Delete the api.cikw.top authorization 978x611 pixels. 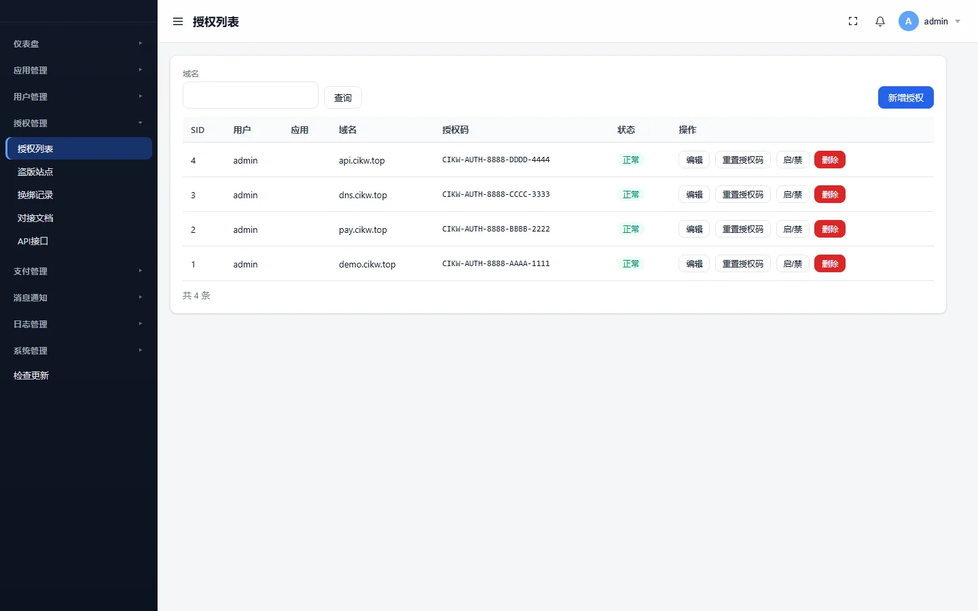coord(830,160)
